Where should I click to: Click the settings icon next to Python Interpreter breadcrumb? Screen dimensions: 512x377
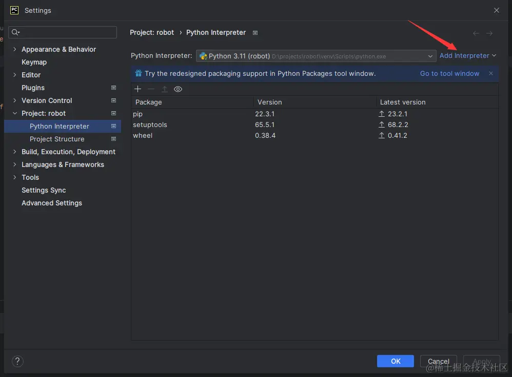(255, 32)
